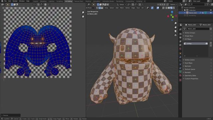Toggle Collection exclude checkbox in outliner

tap(185, 10)
